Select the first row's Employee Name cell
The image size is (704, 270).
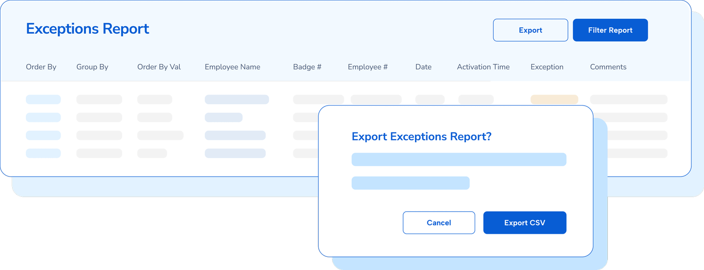pos(237,100)
